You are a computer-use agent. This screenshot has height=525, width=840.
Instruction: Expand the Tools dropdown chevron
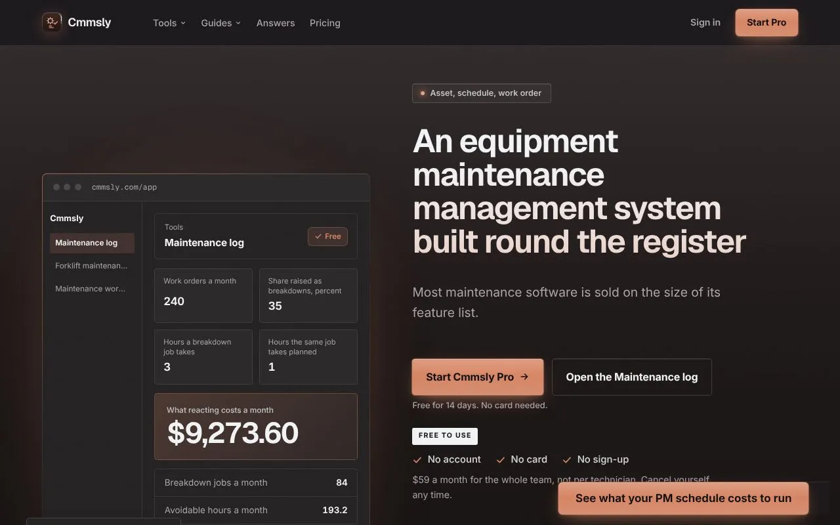(183, 23)
